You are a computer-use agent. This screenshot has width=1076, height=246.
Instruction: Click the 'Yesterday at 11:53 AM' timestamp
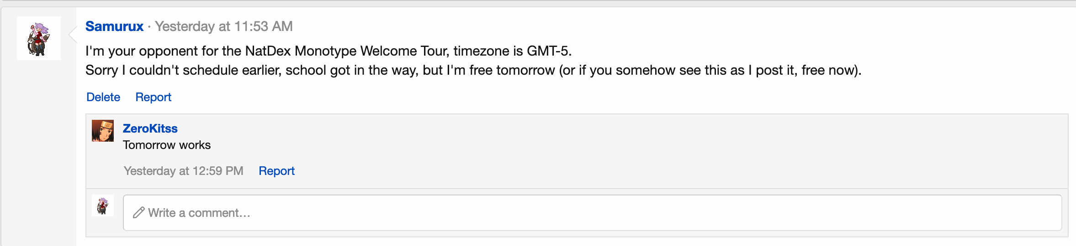click(224, 26)
